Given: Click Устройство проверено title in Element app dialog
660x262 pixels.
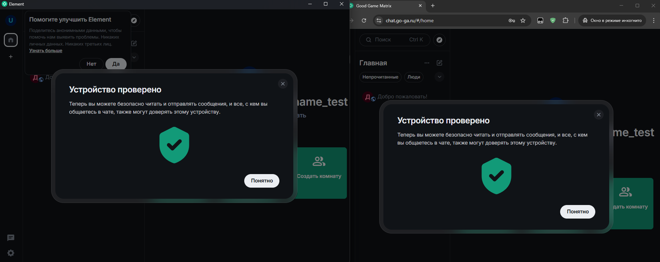Looking at the screenshot, I should point(115,90).
